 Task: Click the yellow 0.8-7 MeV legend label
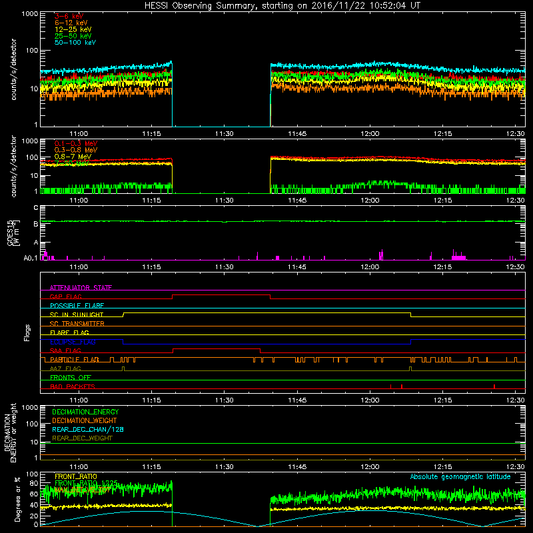[73, 157]
